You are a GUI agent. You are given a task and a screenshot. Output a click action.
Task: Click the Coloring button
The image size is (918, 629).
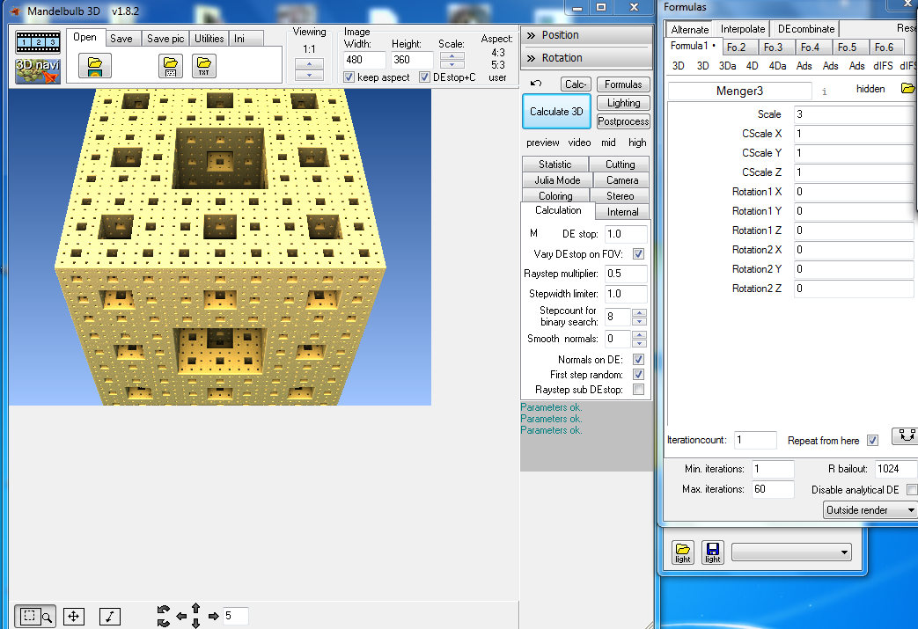(555, 196)
